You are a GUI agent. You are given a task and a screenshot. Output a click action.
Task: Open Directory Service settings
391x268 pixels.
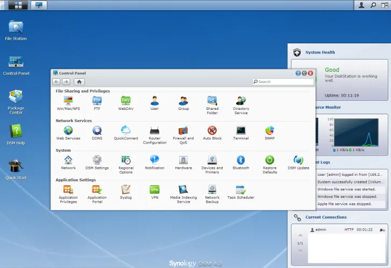pyautogui.click(x=241, y=105)
